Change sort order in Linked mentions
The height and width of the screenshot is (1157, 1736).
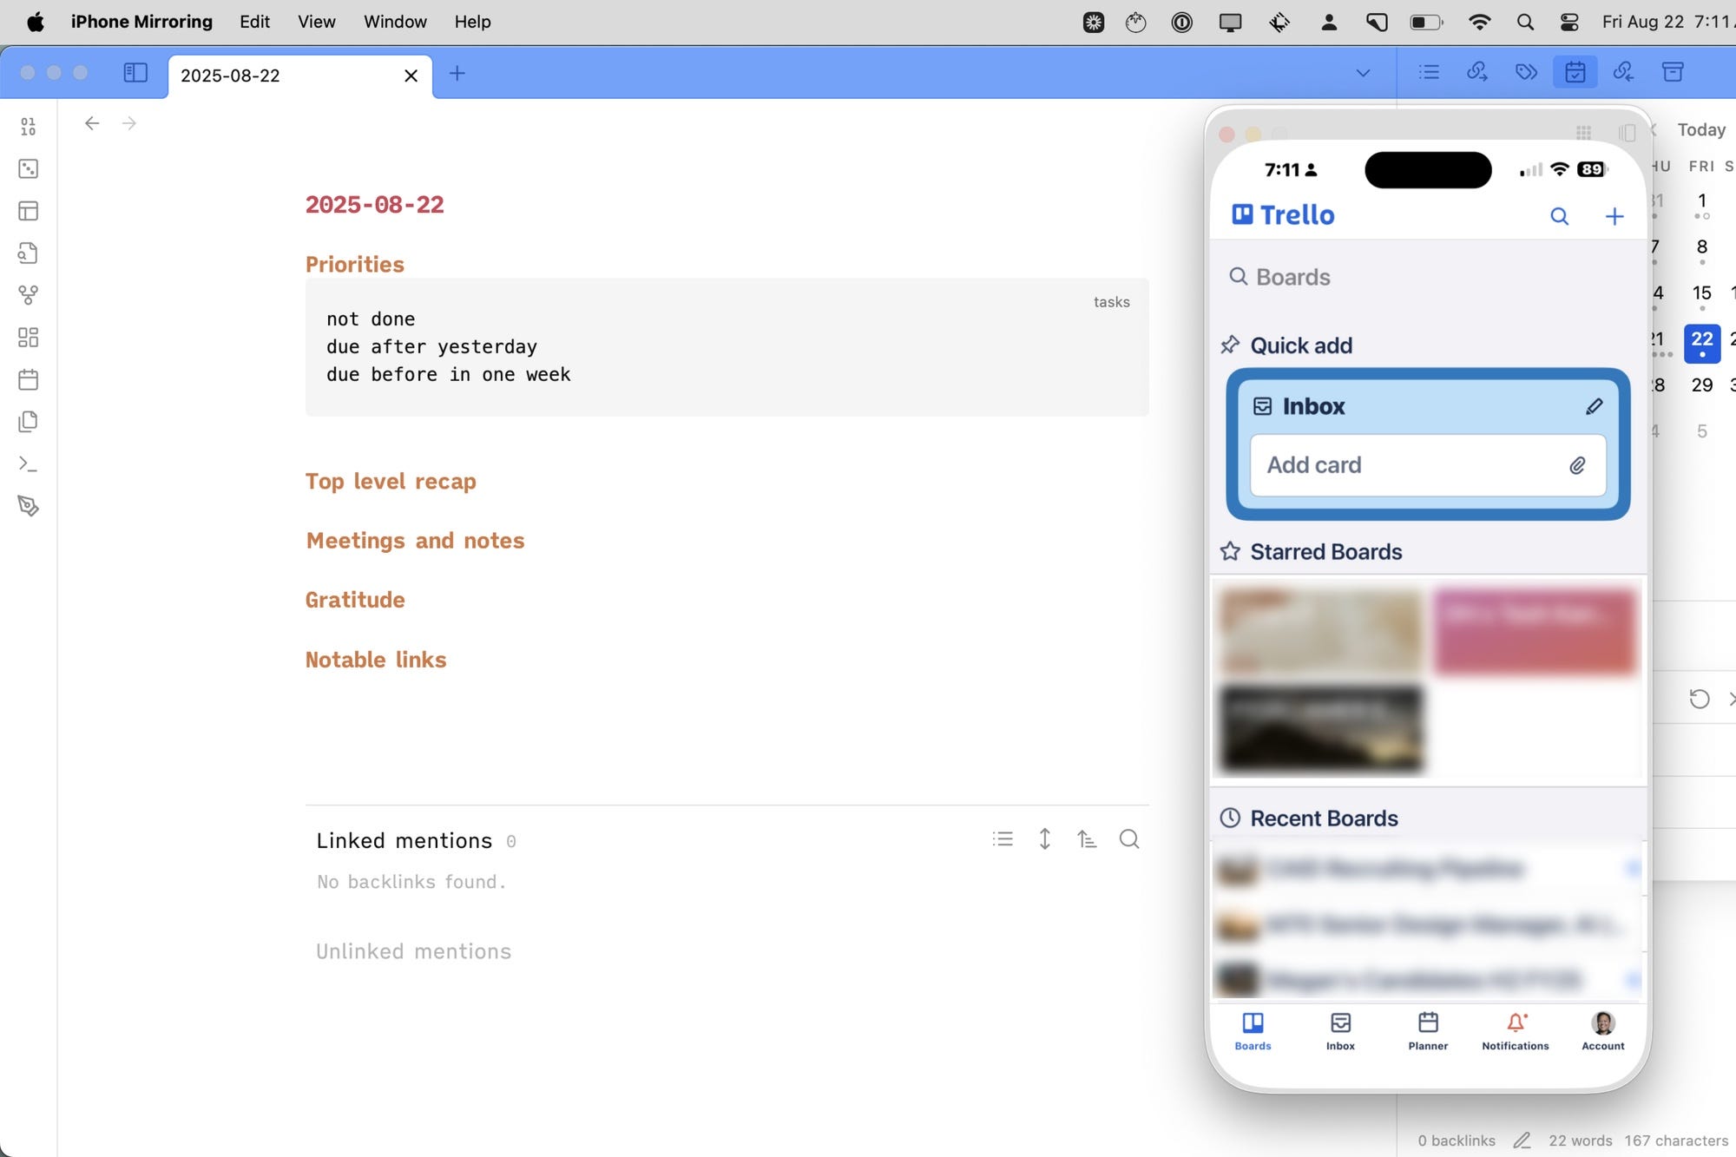1087,839
